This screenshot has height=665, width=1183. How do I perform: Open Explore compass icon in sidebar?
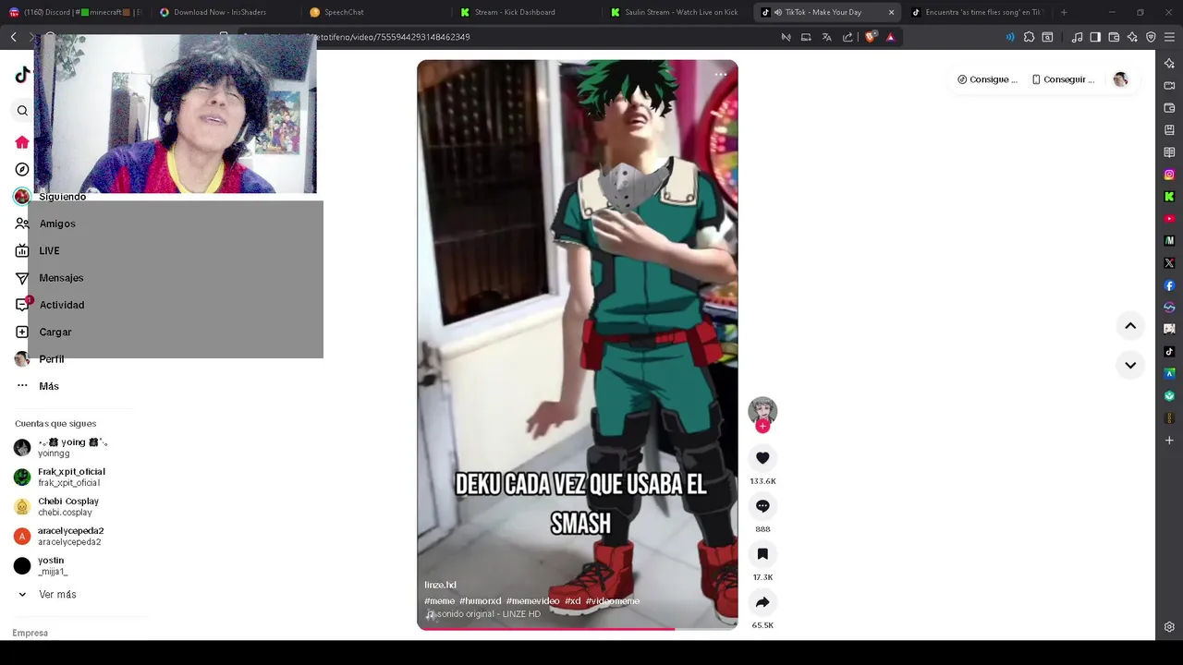(x=22, y=169)
